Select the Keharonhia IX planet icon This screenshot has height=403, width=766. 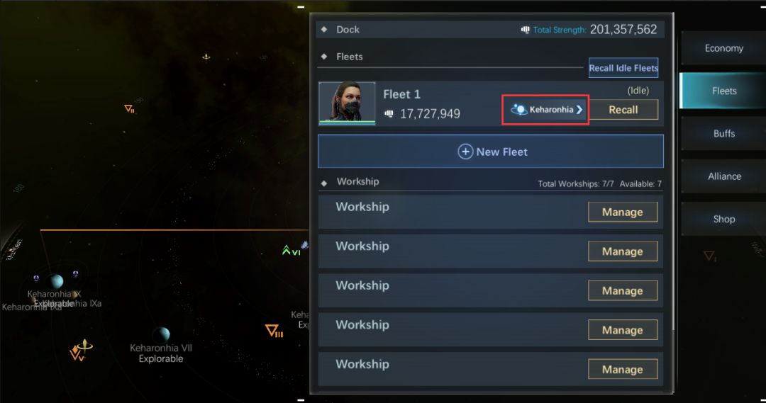57,281
